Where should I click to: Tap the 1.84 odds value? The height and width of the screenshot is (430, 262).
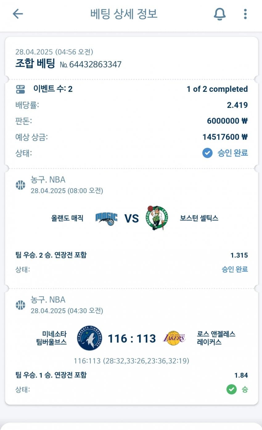(241, 375)
